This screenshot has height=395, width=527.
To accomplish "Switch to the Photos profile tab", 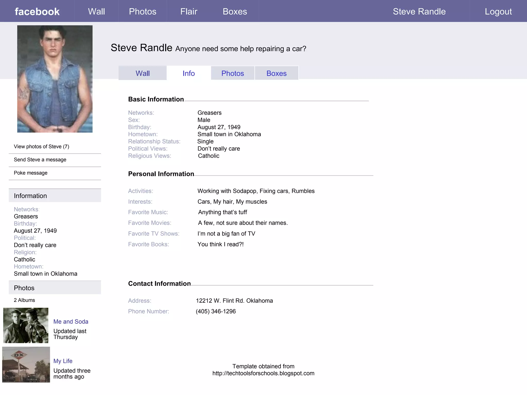I will (233, 73).
